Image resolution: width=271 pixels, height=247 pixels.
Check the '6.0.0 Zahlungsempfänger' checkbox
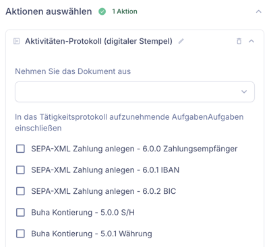click(20, 149)
